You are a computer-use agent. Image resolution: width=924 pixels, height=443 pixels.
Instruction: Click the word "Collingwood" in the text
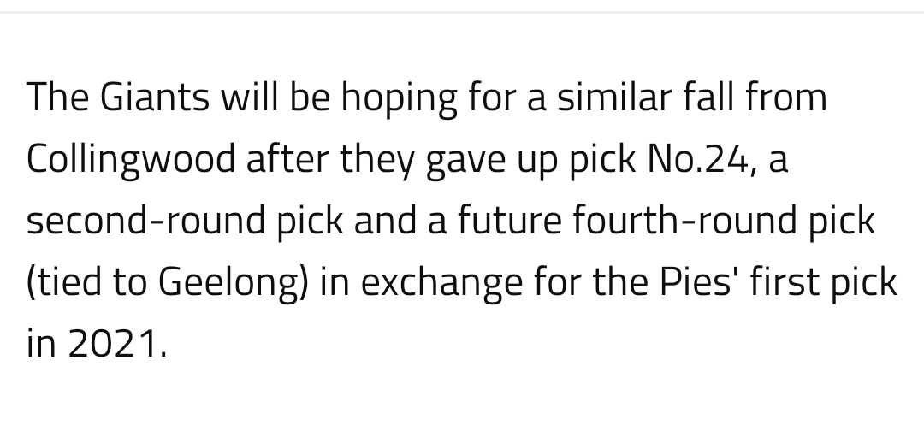131,160
